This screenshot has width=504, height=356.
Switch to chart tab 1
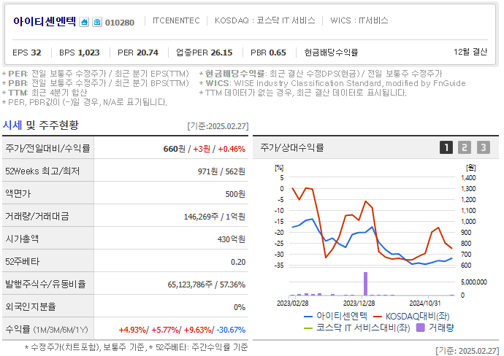coord(446,147)
